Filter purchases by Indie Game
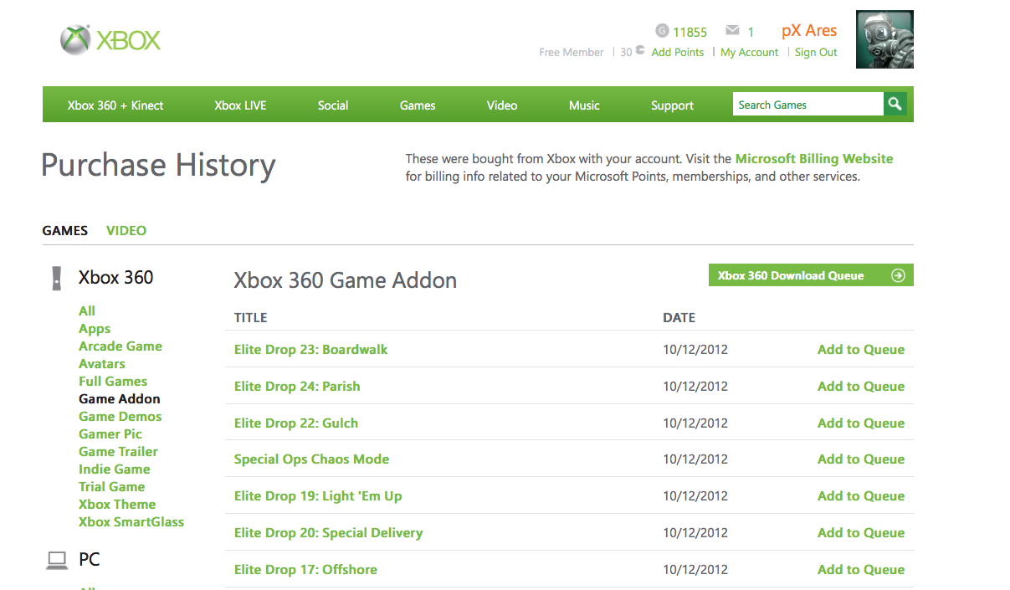 pos(115,469)
